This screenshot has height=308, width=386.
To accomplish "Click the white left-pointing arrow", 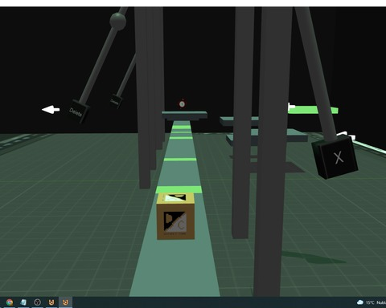I will [51, 109].
